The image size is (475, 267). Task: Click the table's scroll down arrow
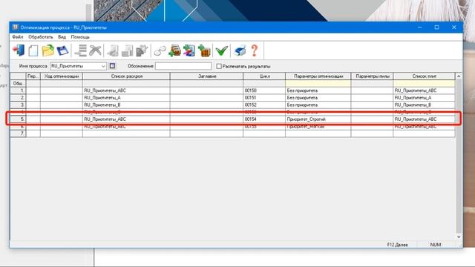[459, 237]
